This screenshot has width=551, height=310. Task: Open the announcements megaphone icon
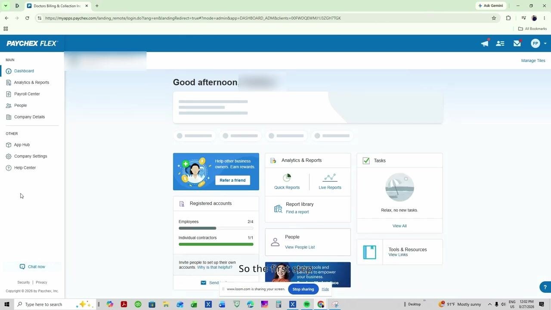485,43
